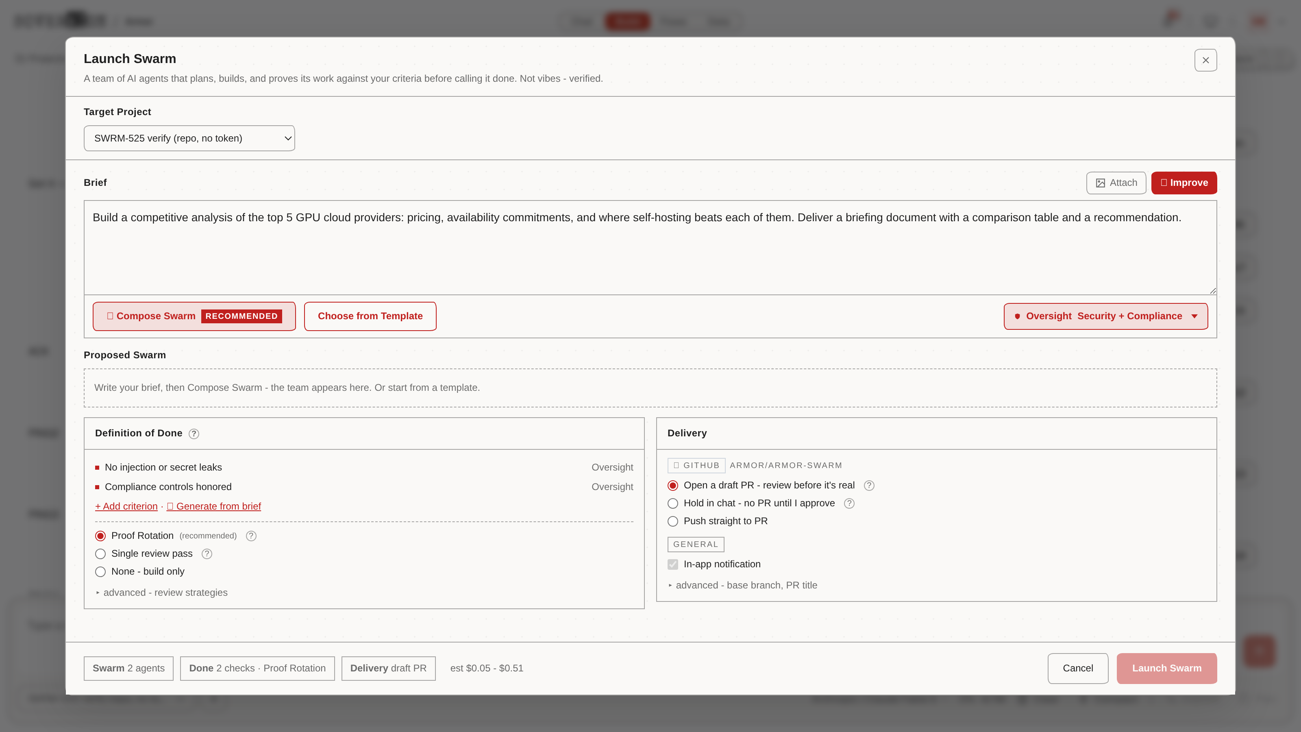
Task: Click the GENERAL badge in Delivery
Action: tap(696, 544)
